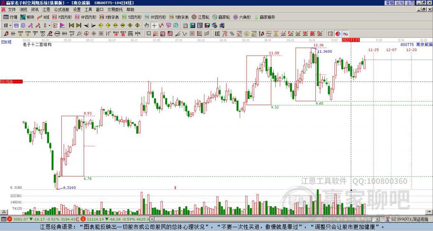
Task: Toggle the infinity symbol tool
Action: pyautogui.click(x=345, y=34)
